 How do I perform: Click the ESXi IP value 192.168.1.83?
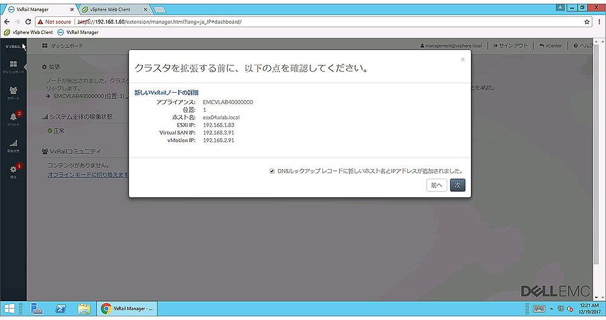click(x=218, y=125)
